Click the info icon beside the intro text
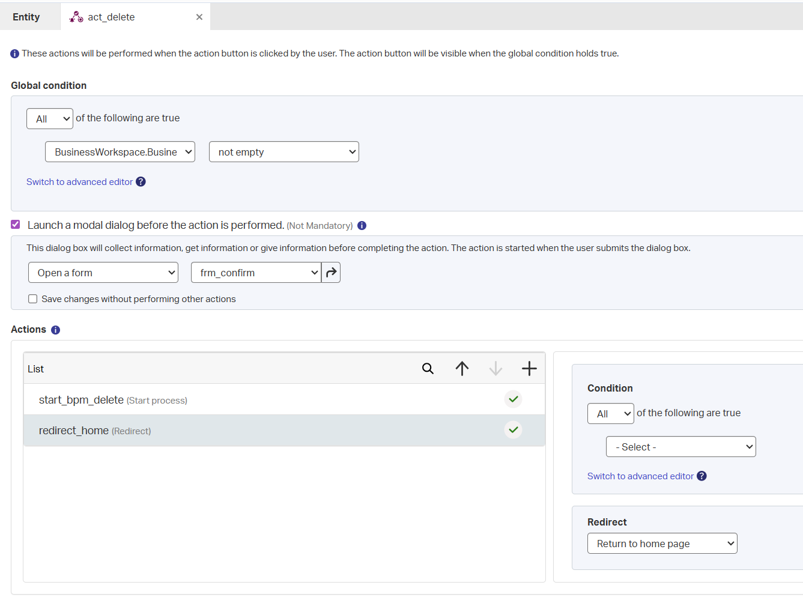Viewport: 803px width, 603px height. 15,54
